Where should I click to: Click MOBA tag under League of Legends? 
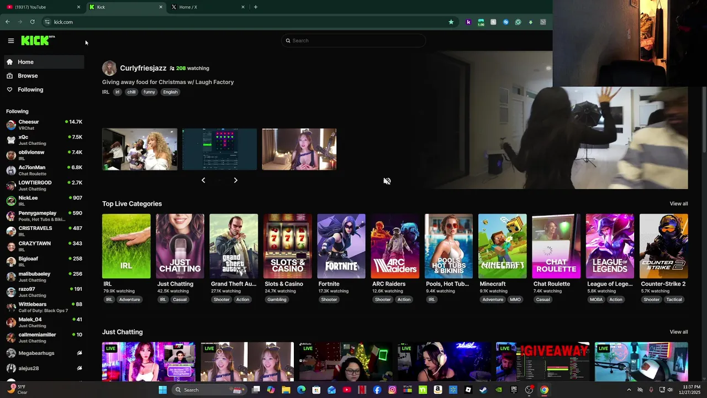coord(596,300)
